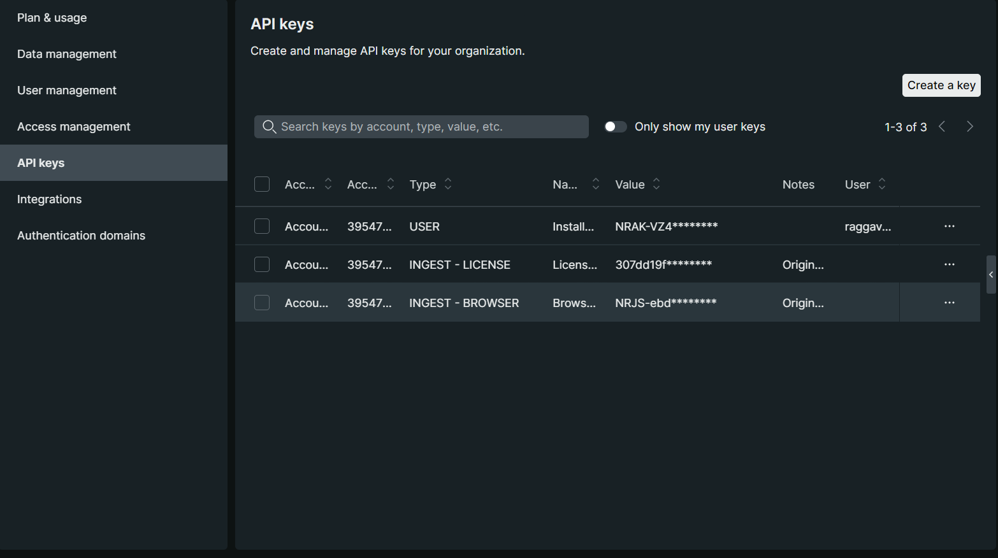Go to next page of keys
Viewport: 998px width, 558px height.
coord(969,127)
